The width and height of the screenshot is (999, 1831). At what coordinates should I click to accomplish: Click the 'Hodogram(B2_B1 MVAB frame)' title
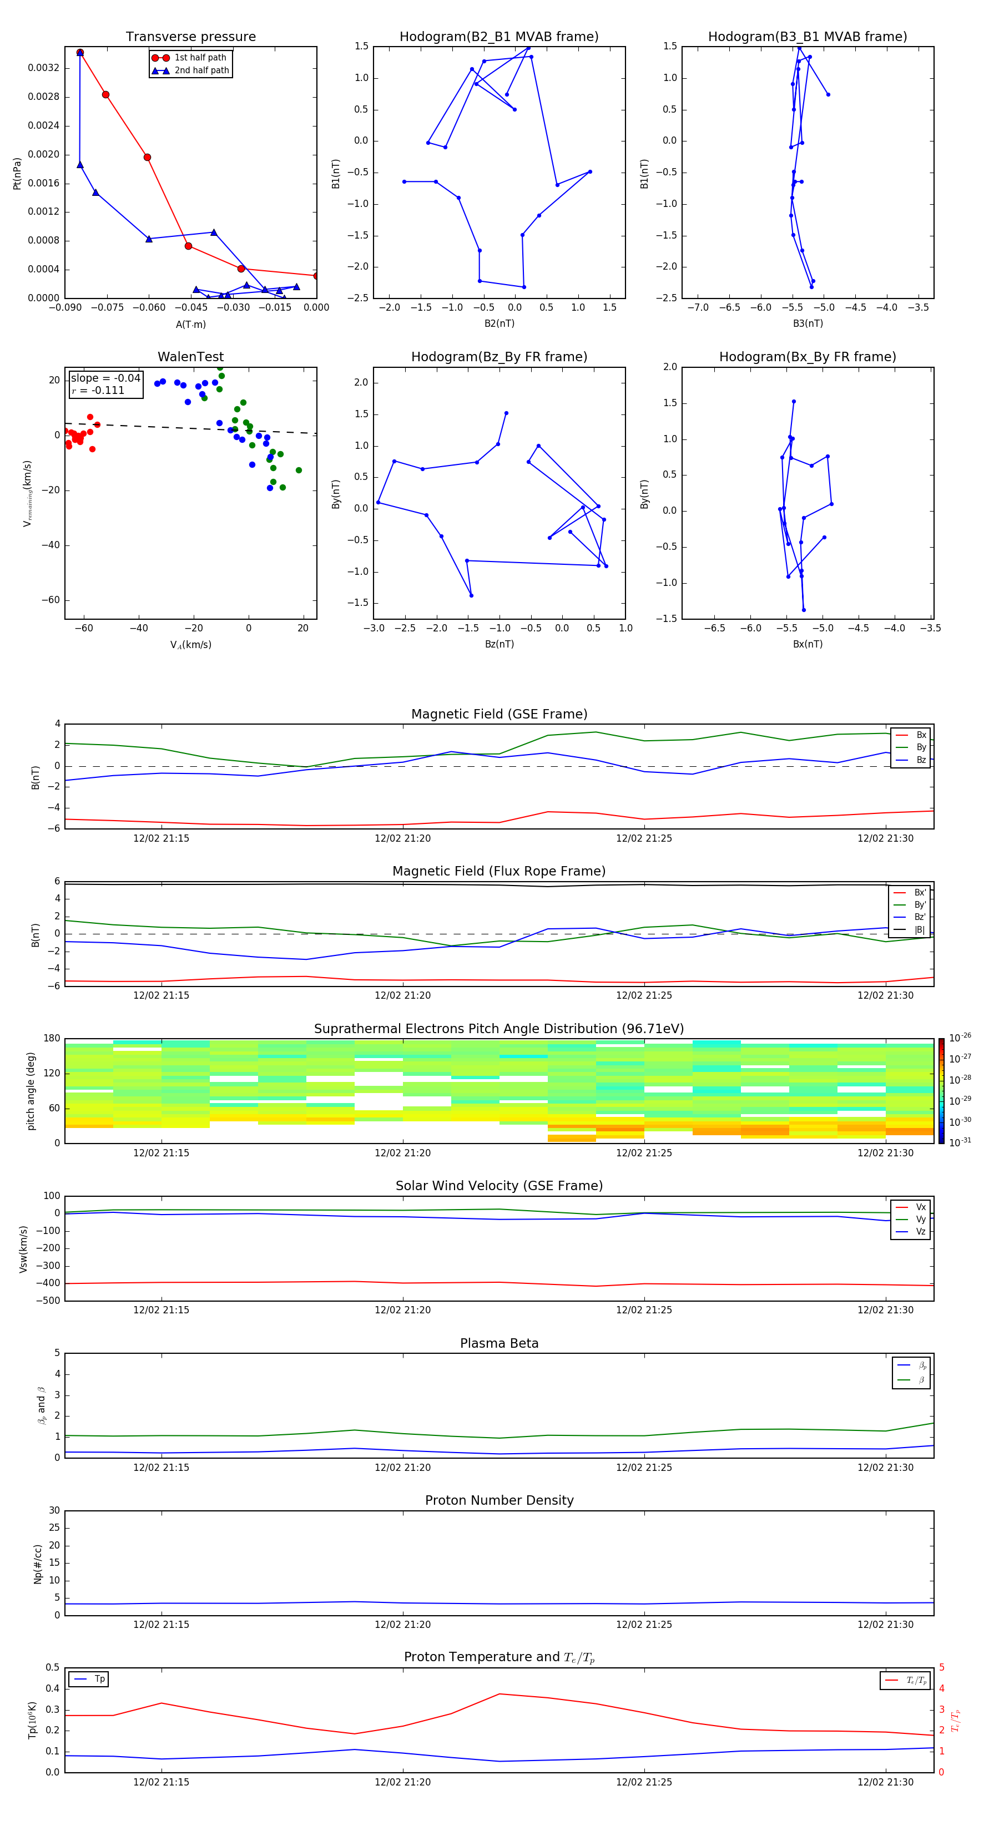499,37
